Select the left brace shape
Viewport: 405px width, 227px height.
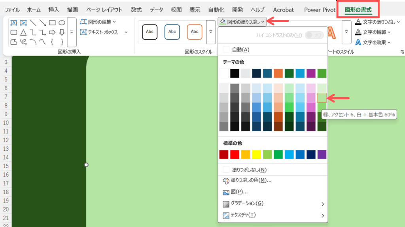click(x=52, y=42)
